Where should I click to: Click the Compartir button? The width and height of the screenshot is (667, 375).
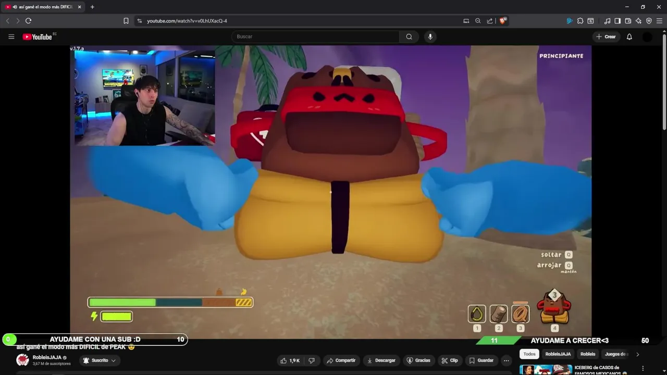(341, 360)
